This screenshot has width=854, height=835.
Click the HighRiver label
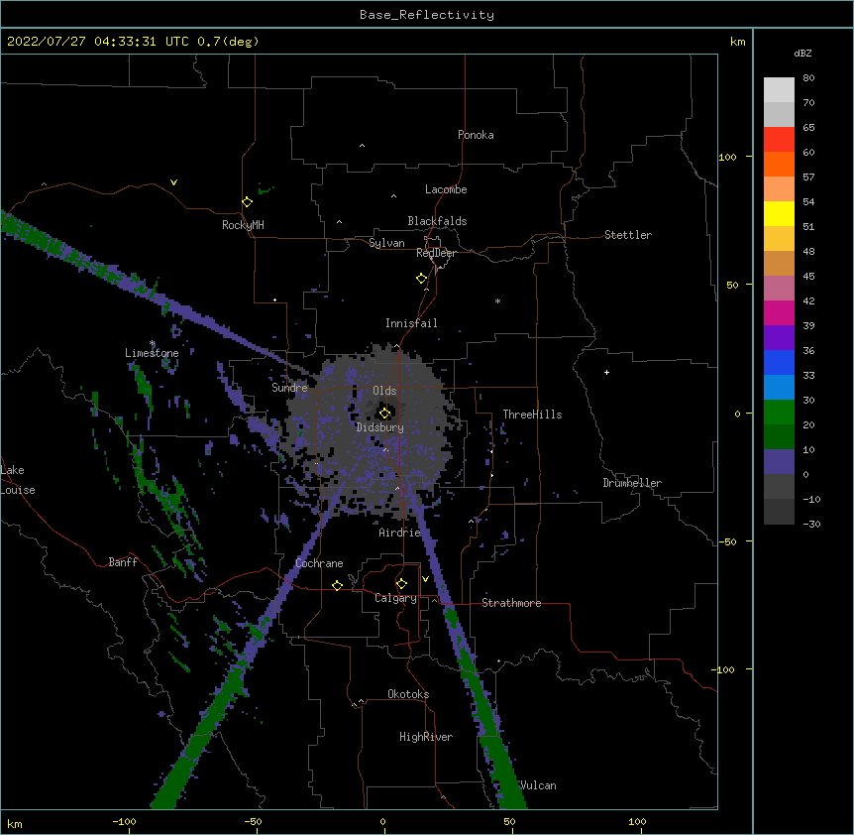426,737
